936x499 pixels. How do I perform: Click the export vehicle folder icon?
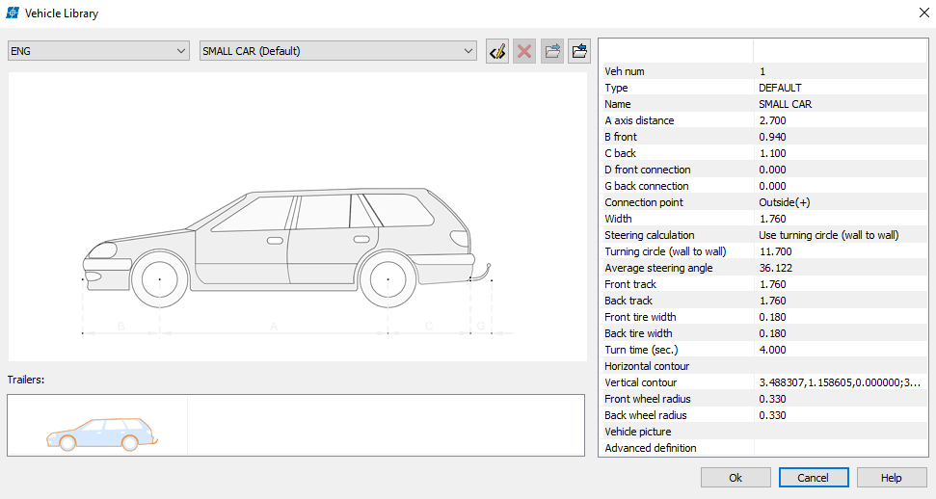pos(552,51)
